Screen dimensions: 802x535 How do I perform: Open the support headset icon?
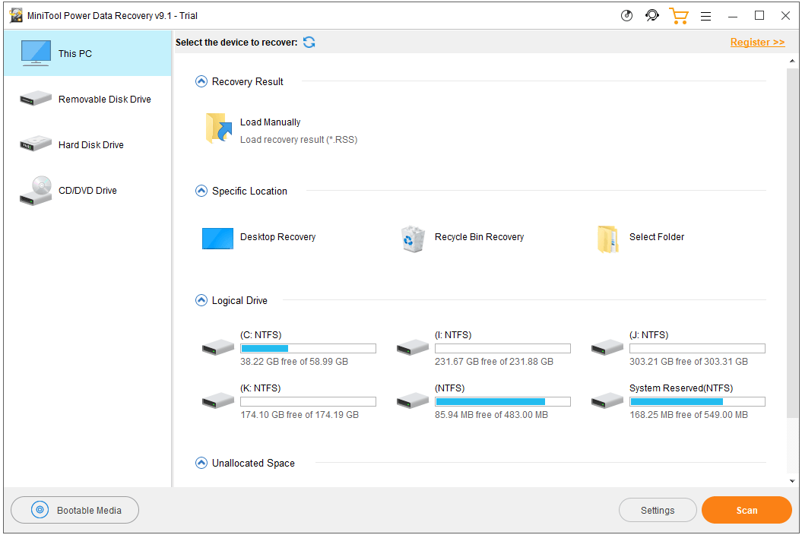[x=652, y=16]
